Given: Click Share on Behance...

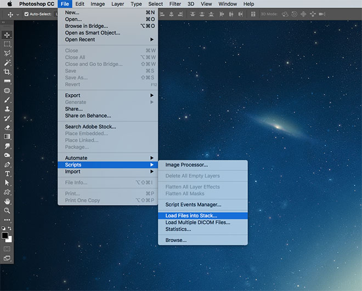Looking at the screenshot, I should [108, 116].
